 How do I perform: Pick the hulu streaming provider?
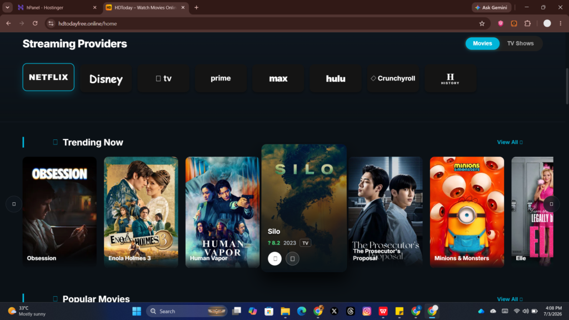(x=336, y=78)
